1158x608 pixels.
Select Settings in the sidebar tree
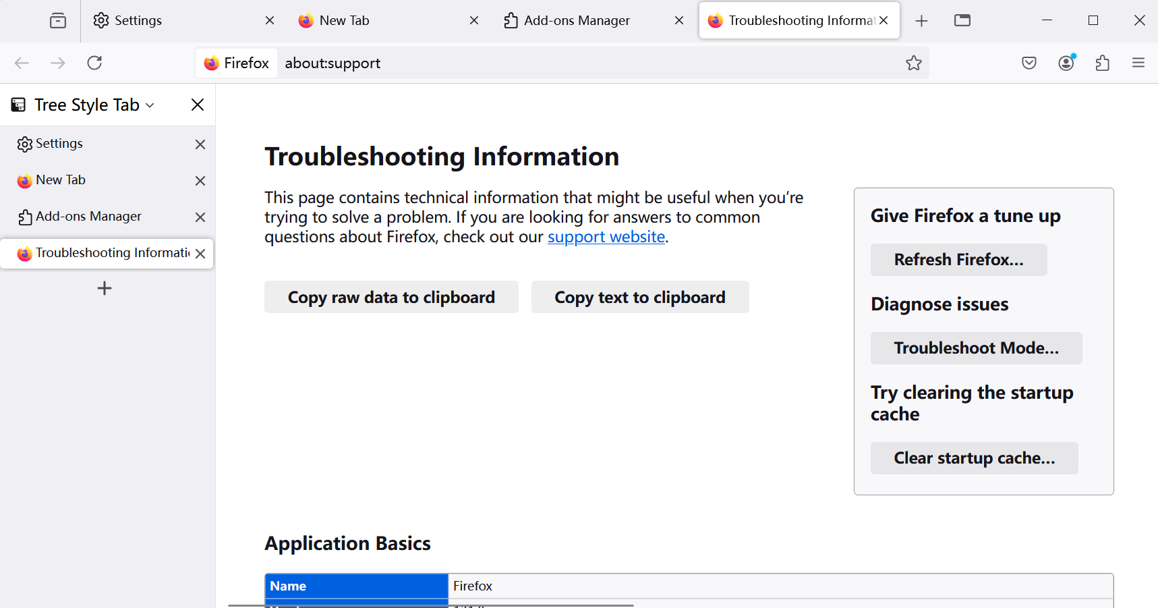pos(59,144)
